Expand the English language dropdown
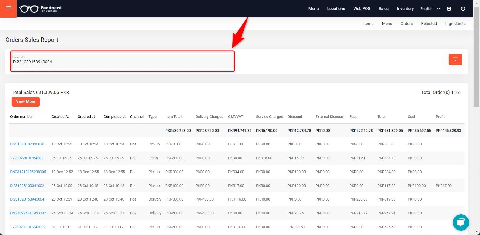Viewport: 480px width, 235px height. (430, 9)
